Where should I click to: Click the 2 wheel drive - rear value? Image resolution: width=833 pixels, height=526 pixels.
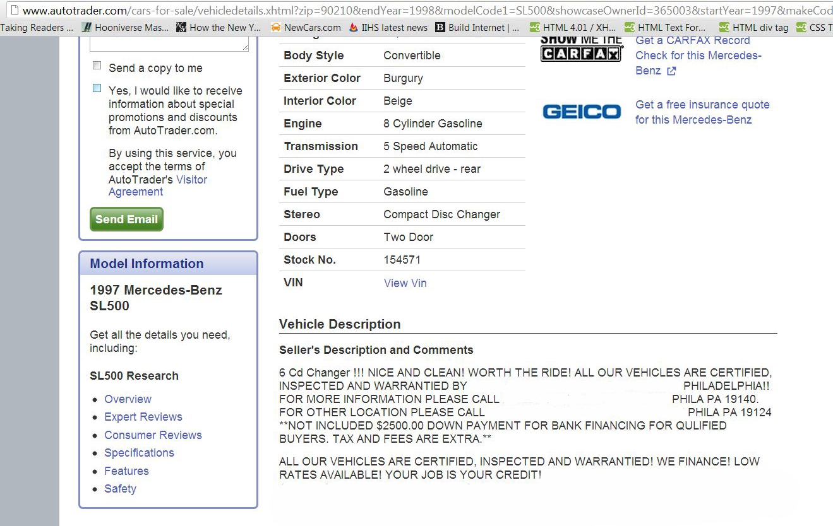pyautogui.click(x=432, y=169)
